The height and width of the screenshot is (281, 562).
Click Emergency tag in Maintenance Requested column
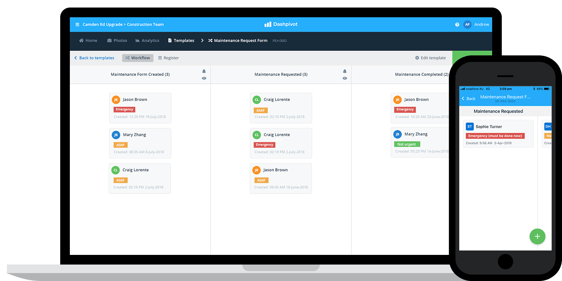265,145
